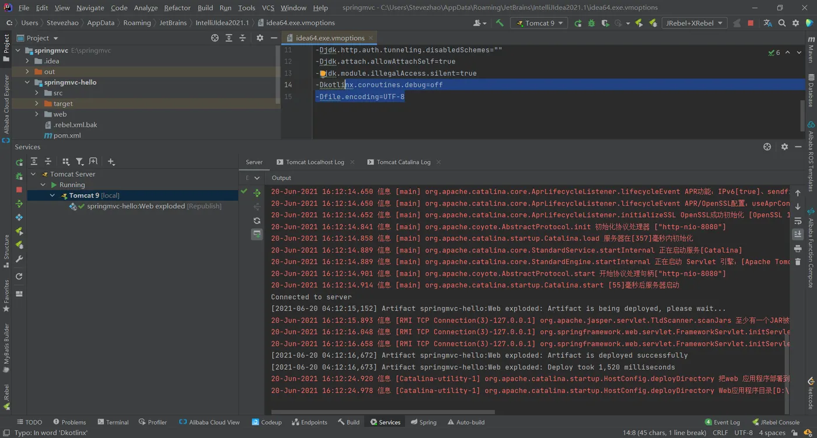Click the refresh icon left of console output
This screenshot has width=817, height=438.
257,220
